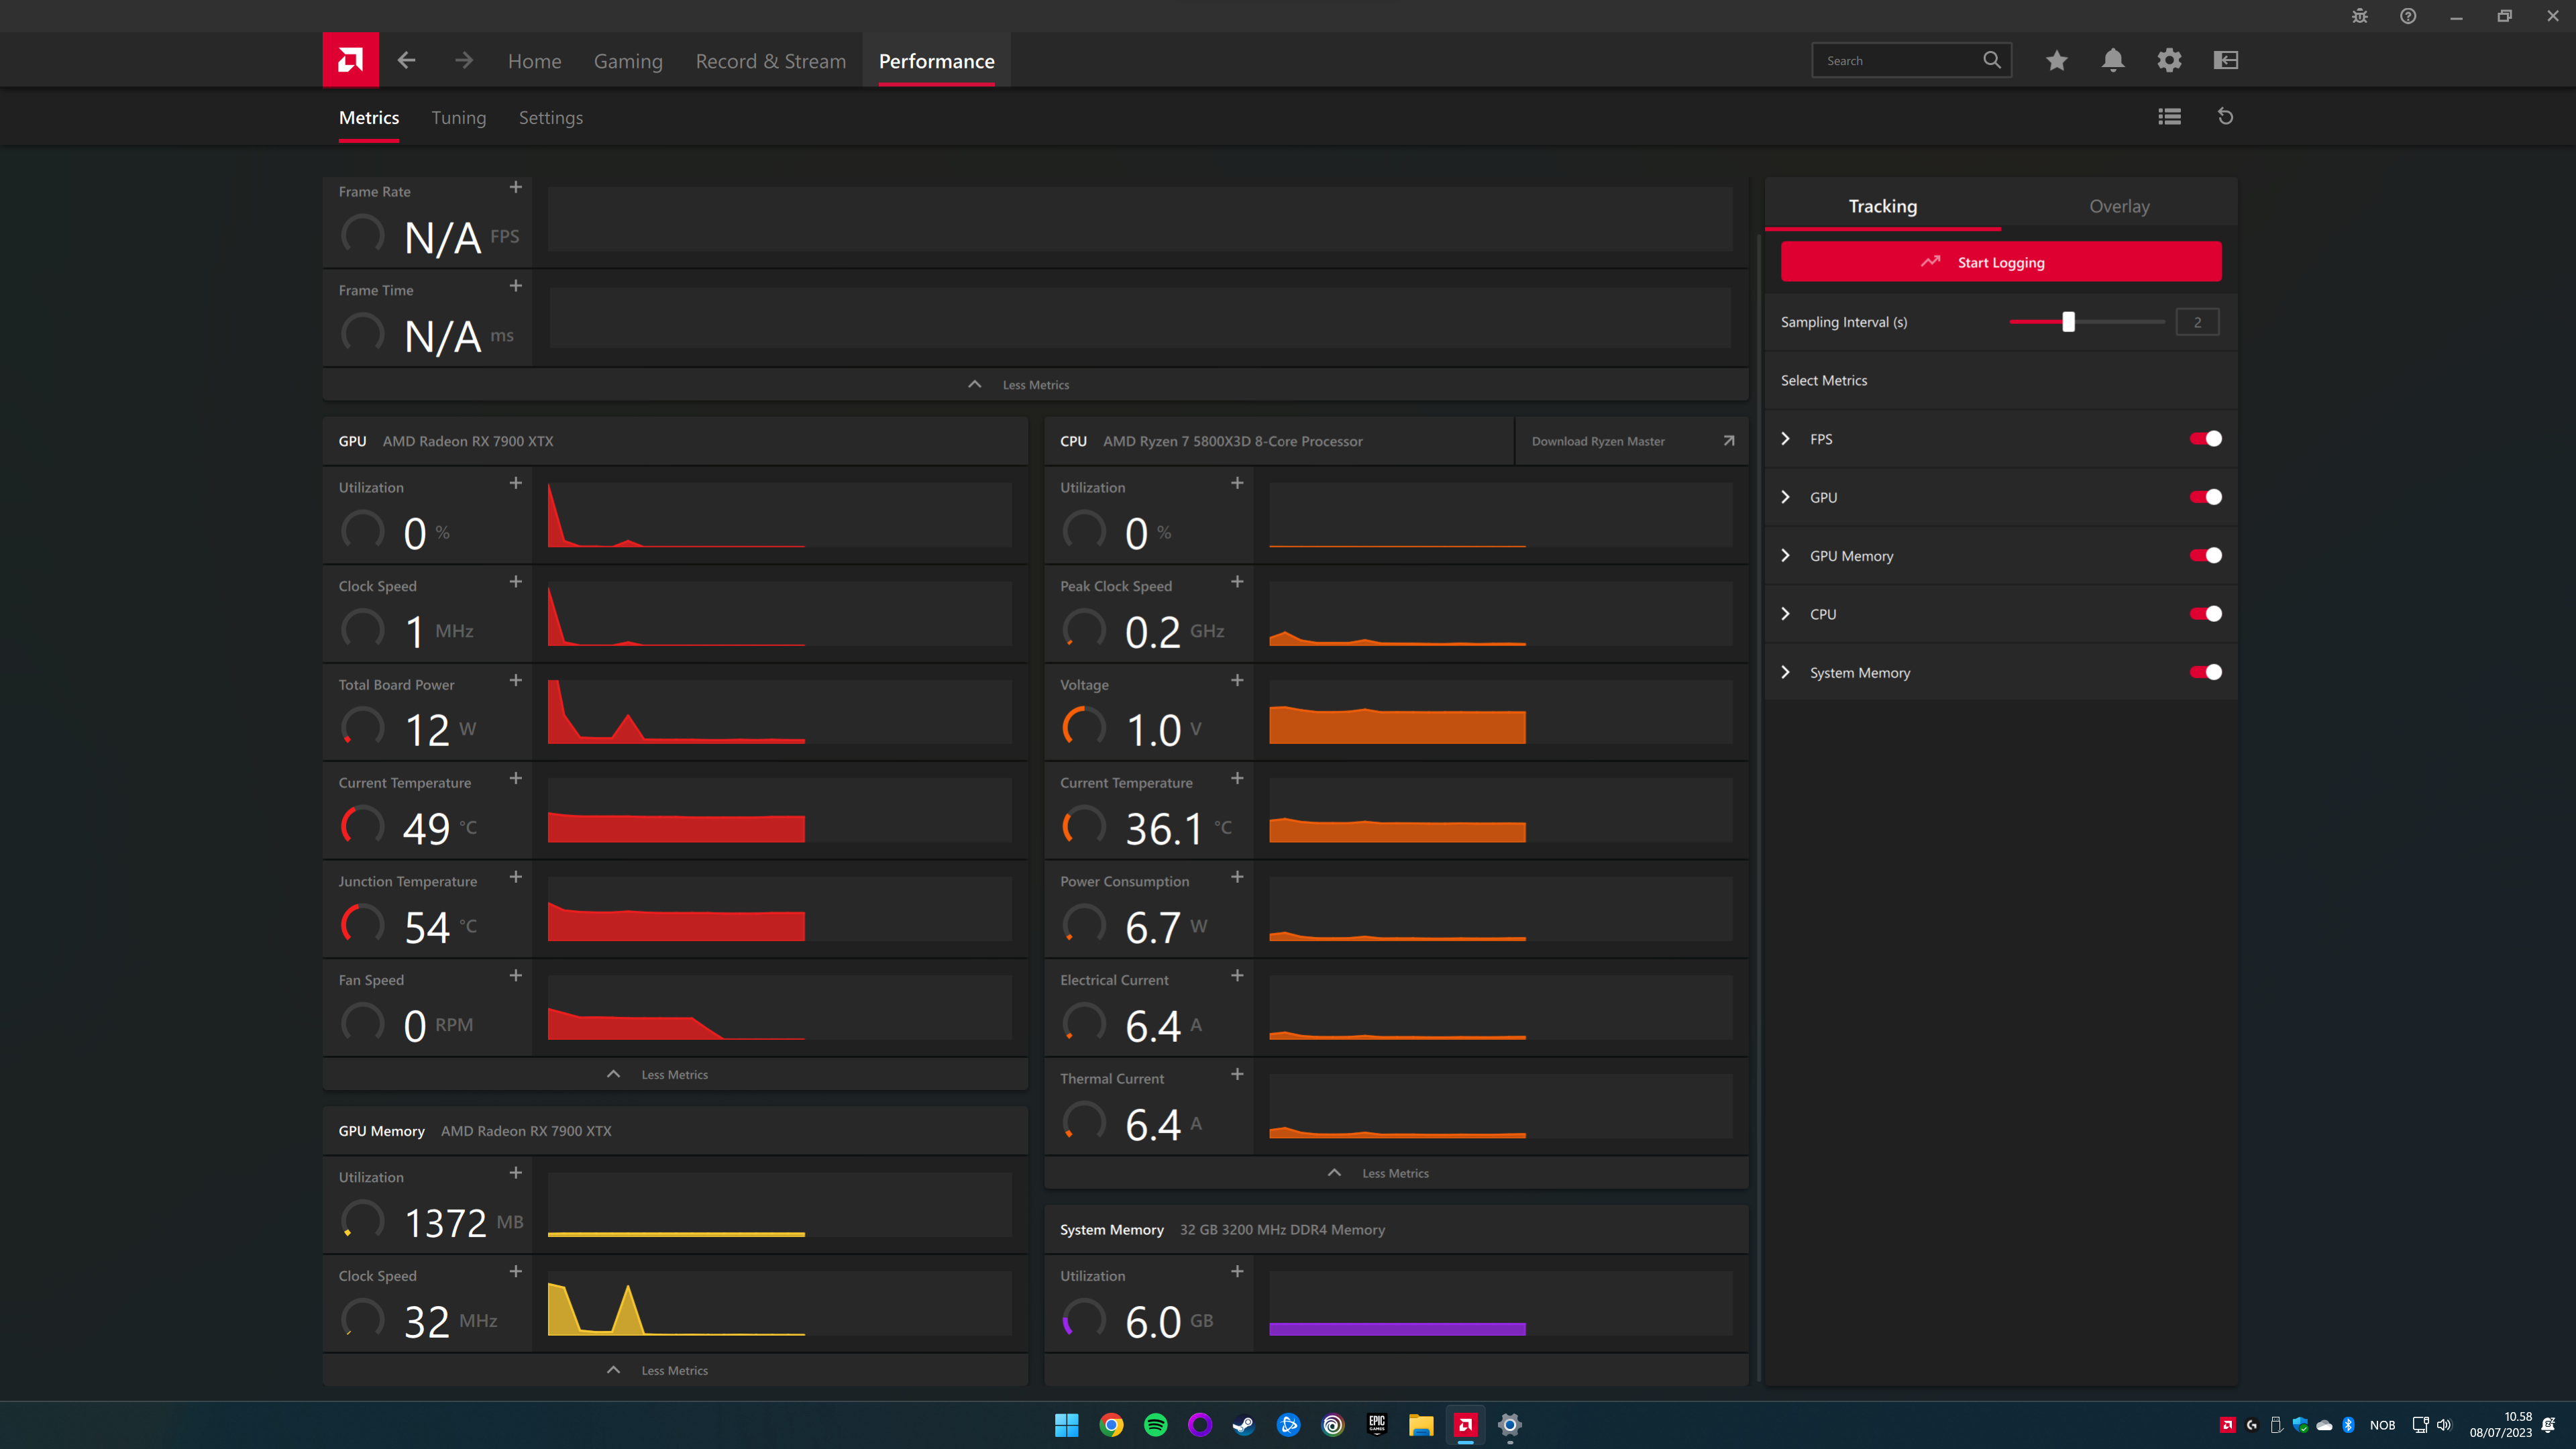
Task: Expand the GPU Memory metrics chevron
Action: click(x=1786, y=556)
